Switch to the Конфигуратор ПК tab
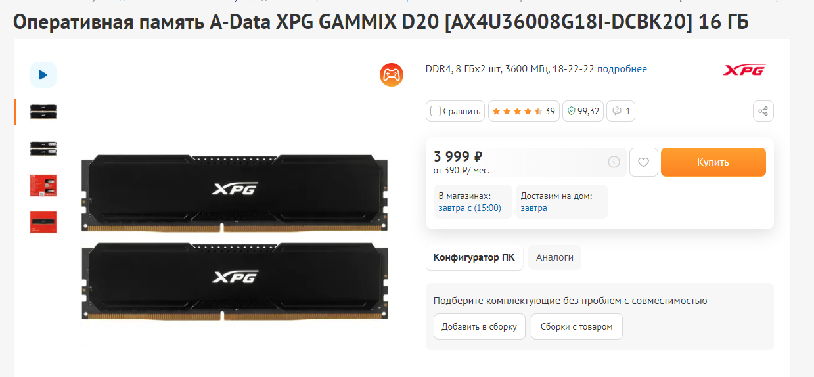 (x=474, y=257)
